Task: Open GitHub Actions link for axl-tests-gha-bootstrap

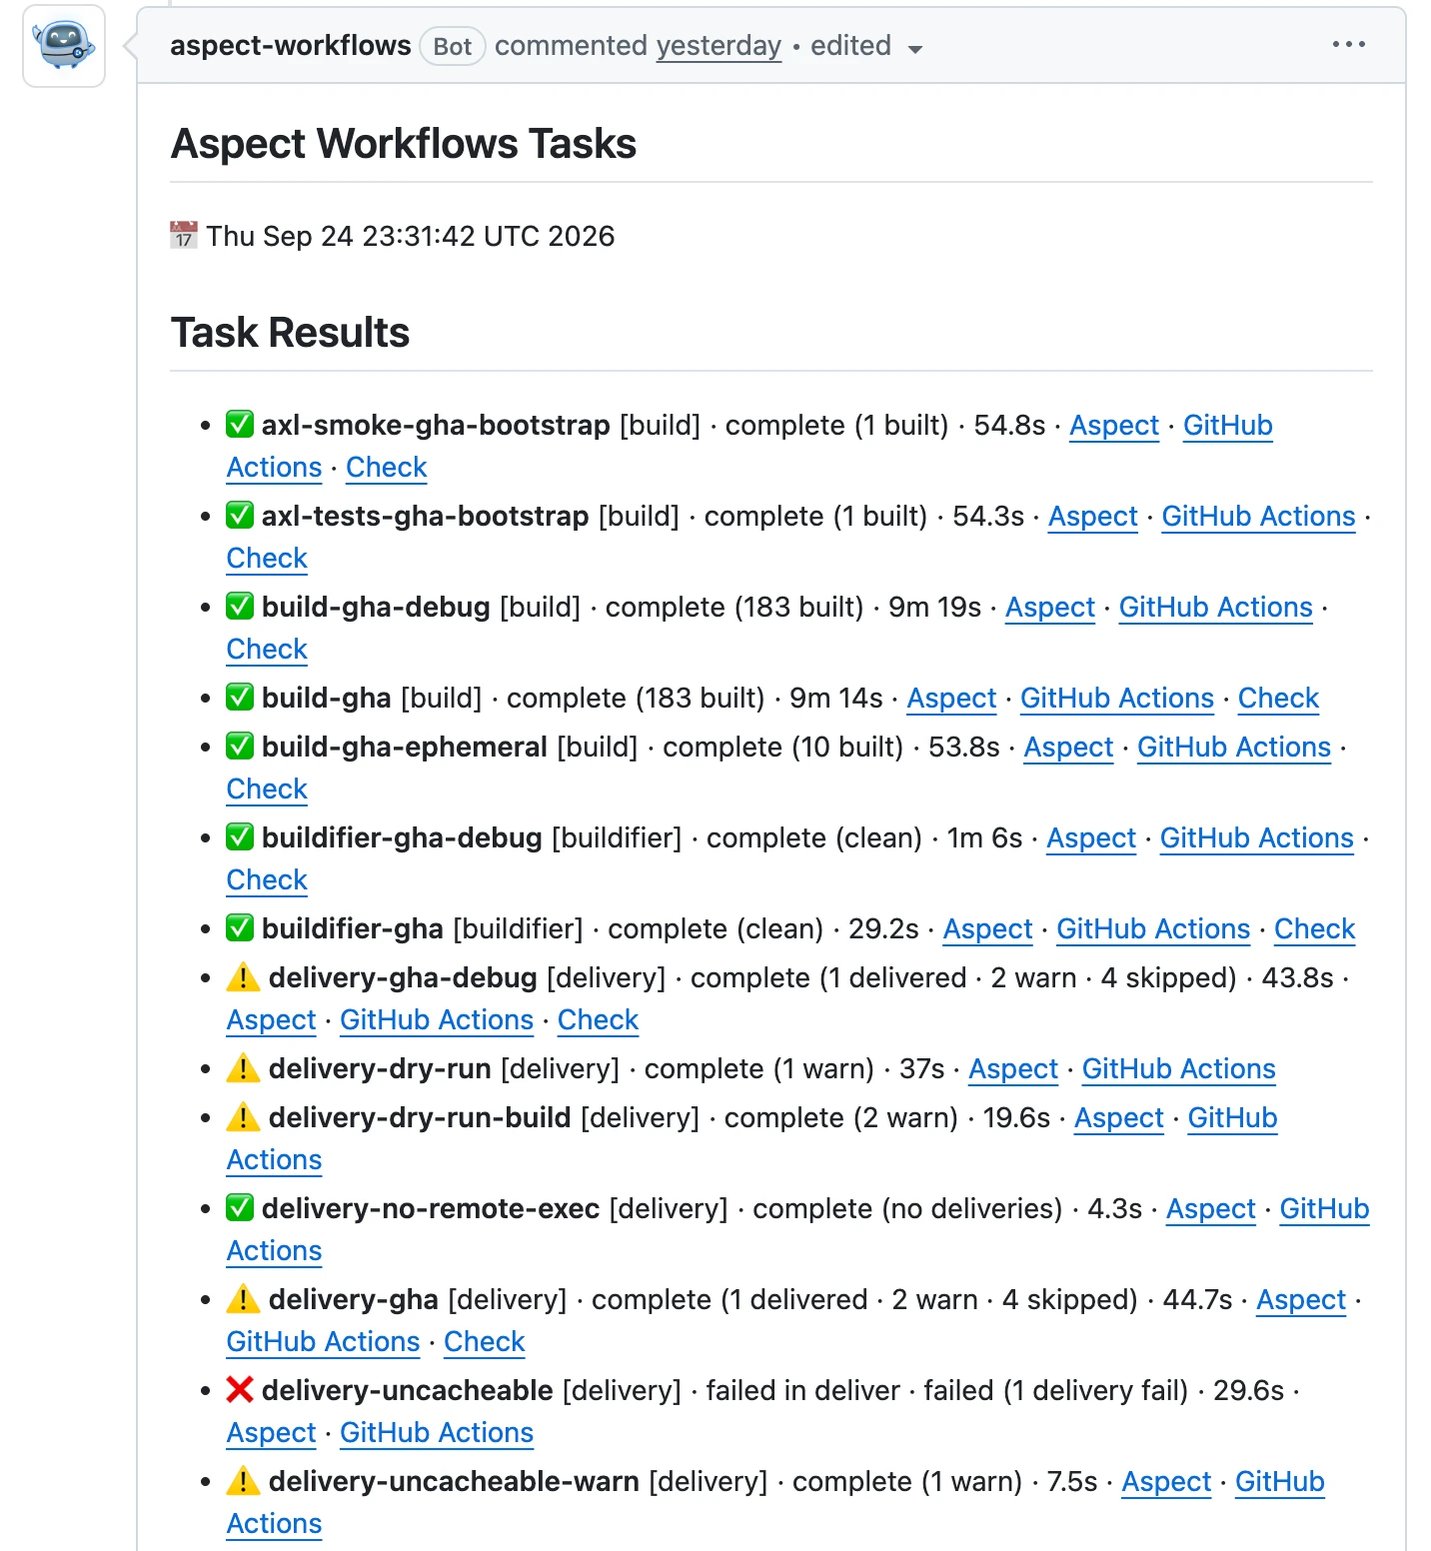Action: (x=1258, y=517)
